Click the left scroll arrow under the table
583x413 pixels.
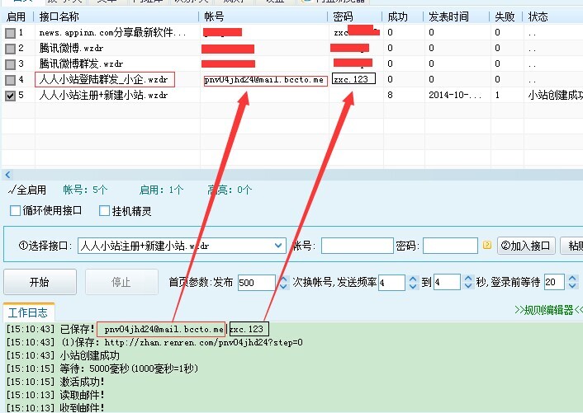click(x=7, y=175)
